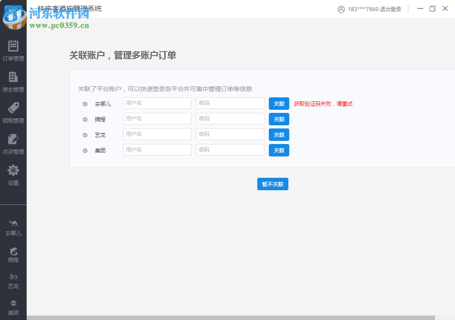
Task: Toggle the status checkmark beside 去哪儿
Action: pos(84,104)
